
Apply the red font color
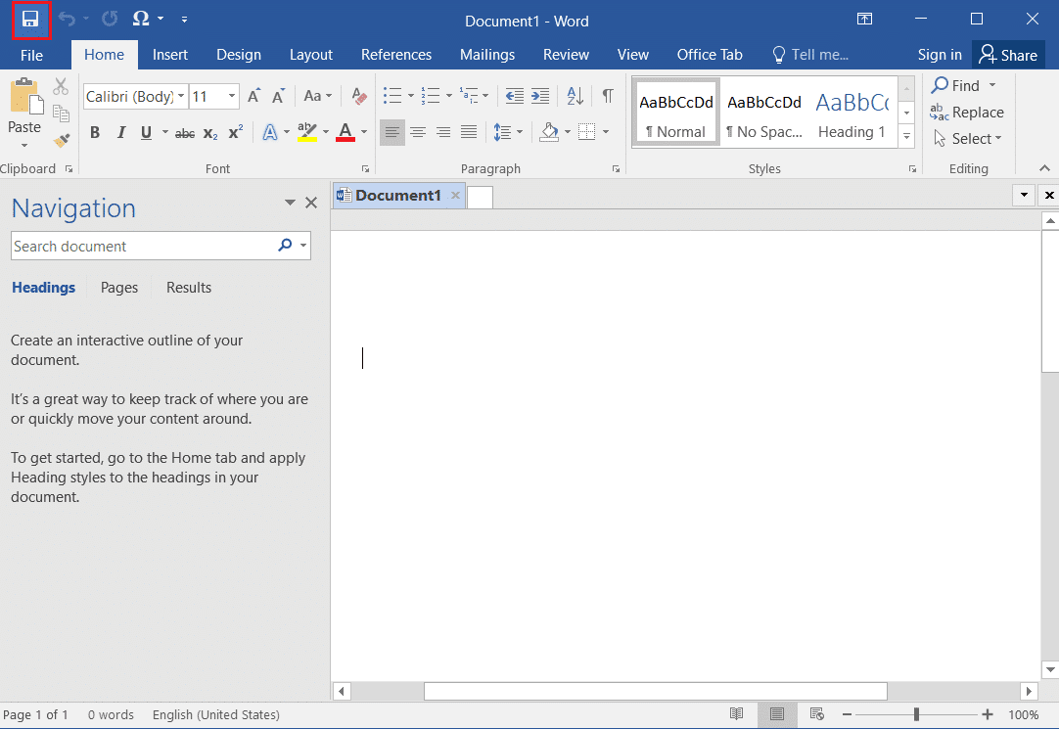coord(345,132)
